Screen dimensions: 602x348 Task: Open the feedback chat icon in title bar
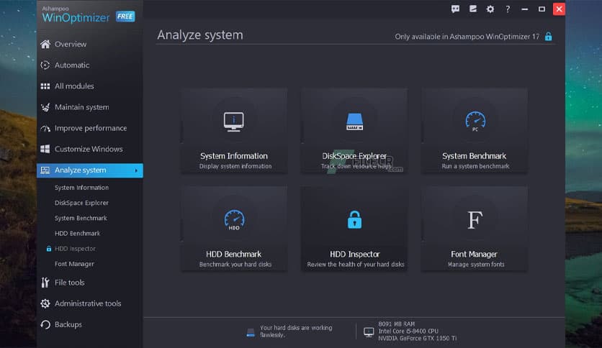point(455,9)
